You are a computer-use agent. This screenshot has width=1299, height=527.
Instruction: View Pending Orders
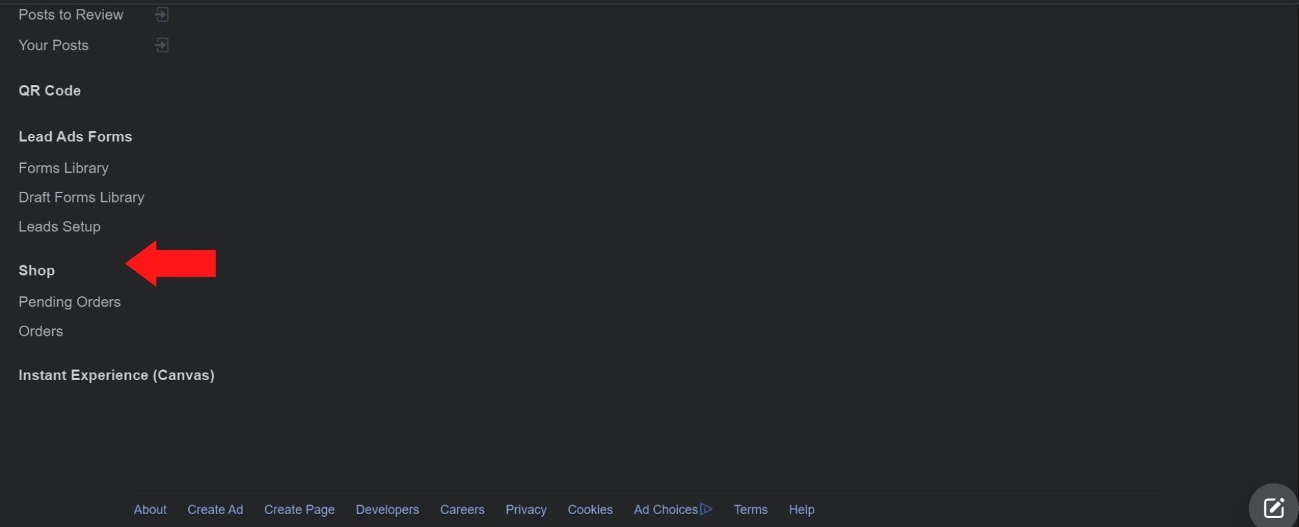(69, 302)
